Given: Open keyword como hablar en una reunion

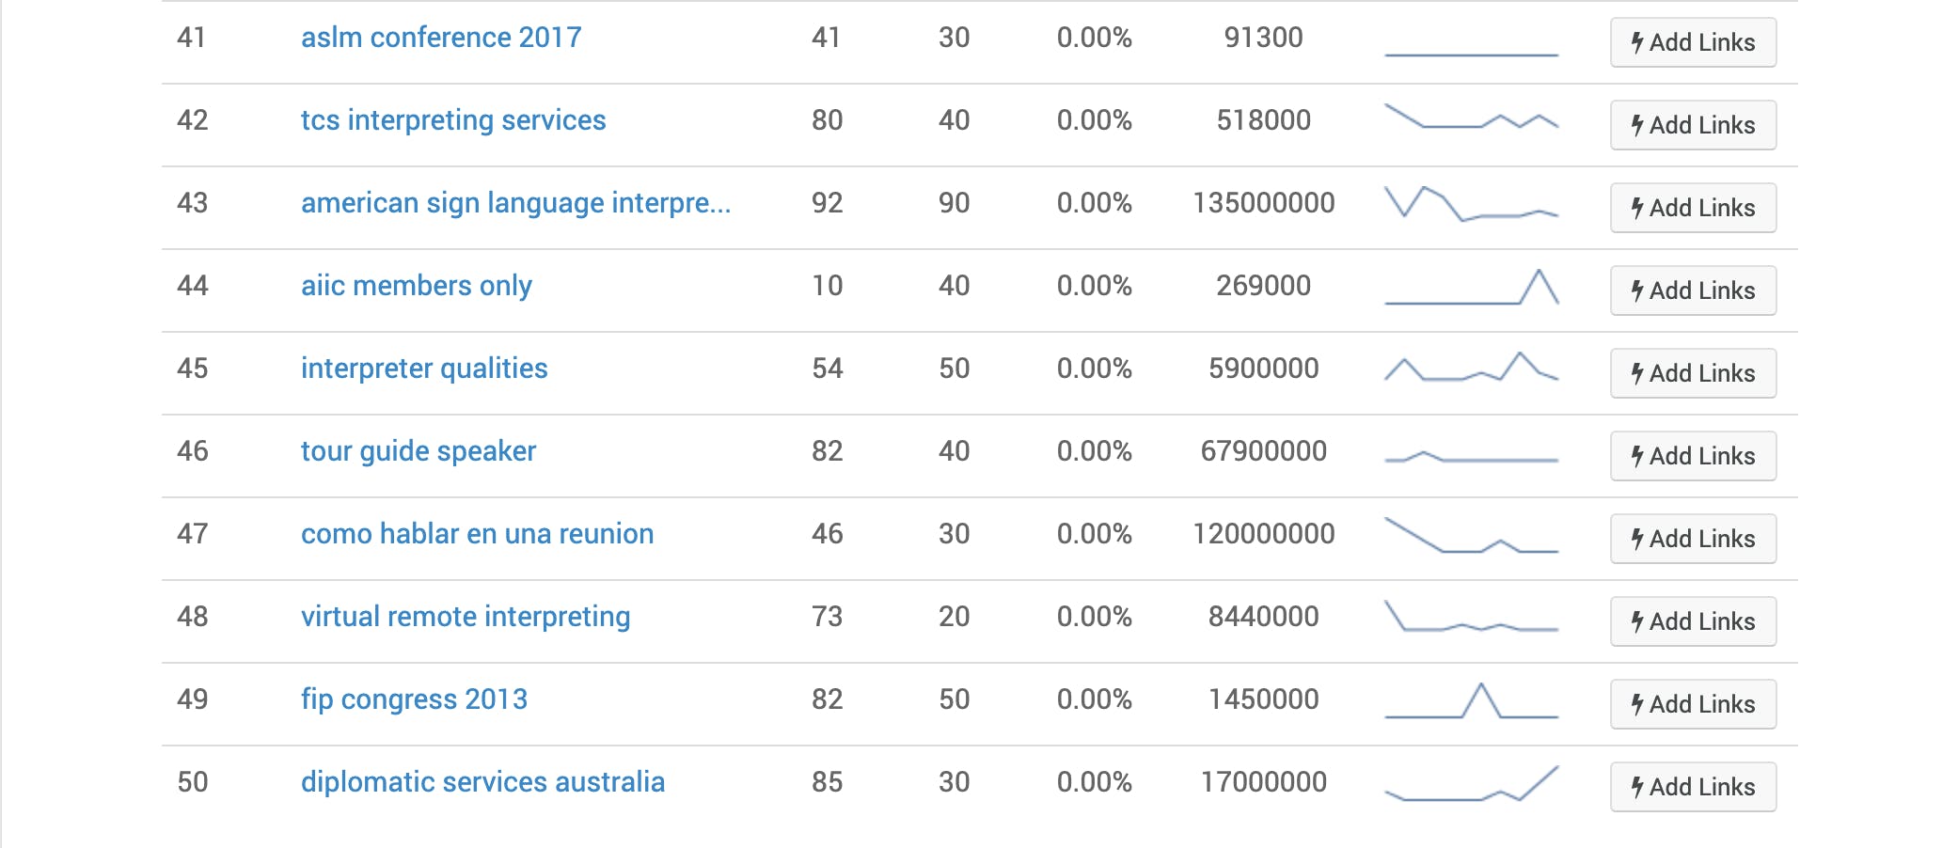Looking at the screenshot, I should (477, 534).
